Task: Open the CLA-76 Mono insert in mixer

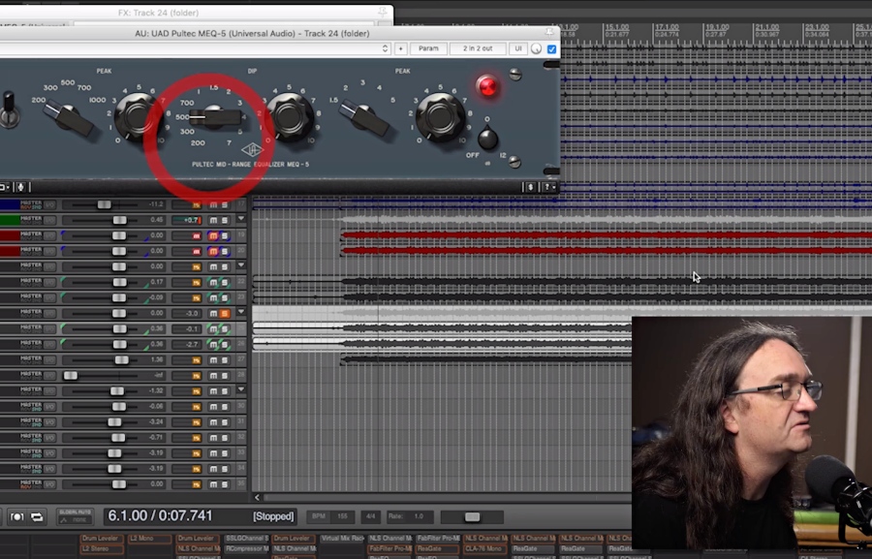Action: point(485,548)
